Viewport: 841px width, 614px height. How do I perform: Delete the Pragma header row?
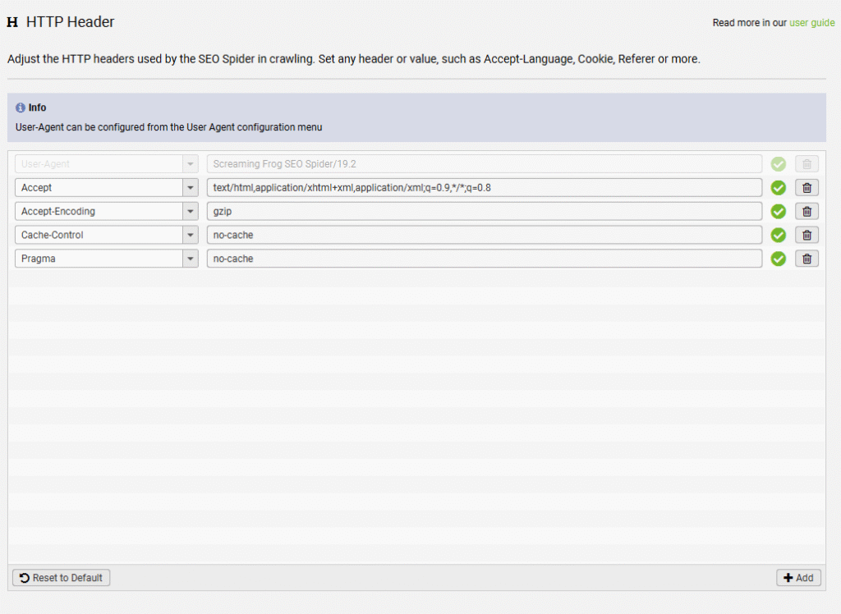coord(807,259)
